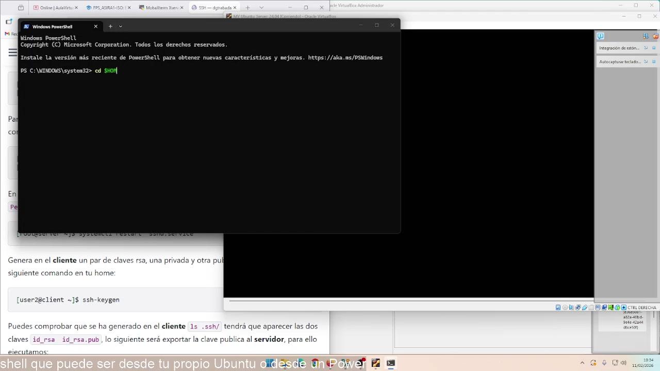Click the green CPU indicator in VirtualBox status bar

coord(610,308)
